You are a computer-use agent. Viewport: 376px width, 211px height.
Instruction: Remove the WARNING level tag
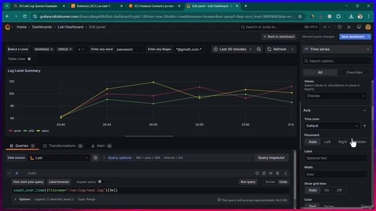click(x=52, y=49)
